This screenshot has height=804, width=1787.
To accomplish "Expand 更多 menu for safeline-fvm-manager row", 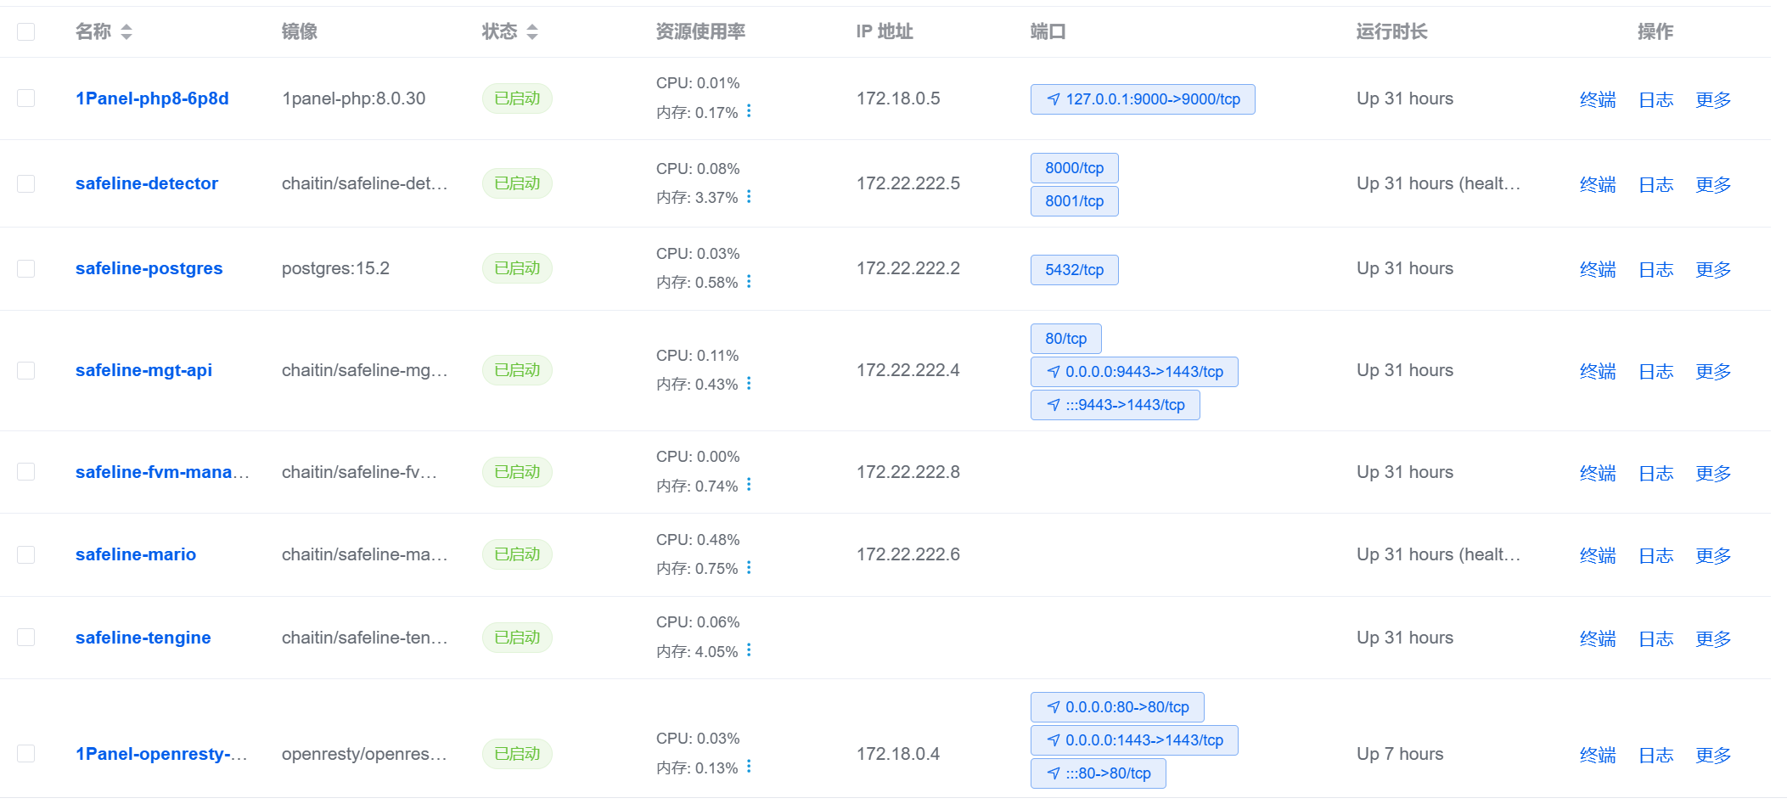I will coord(1713,473).
